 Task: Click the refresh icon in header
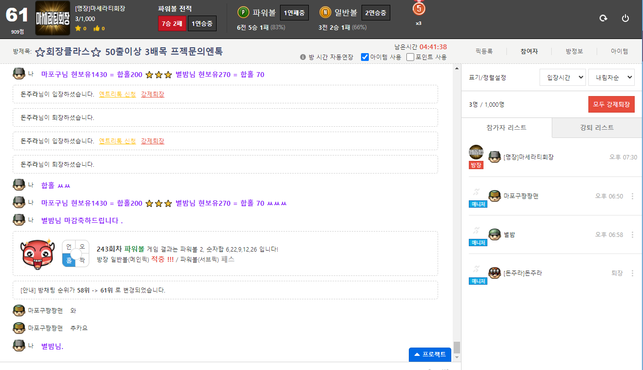[603, 18]
